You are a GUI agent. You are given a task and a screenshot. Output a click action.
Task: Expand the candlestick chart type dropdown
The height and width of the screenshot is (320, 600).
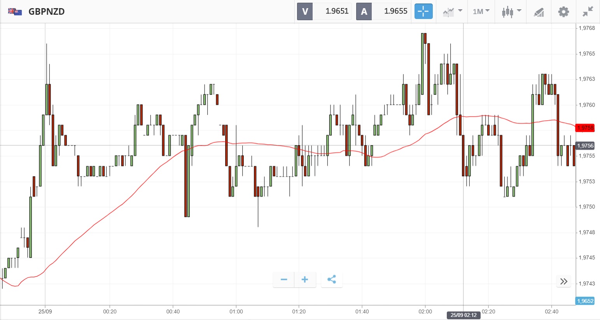[x=511, y=11]
